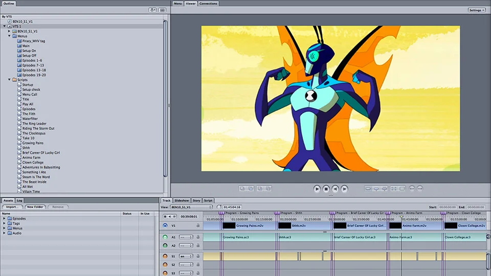Click the Audio folder icon in Assets
Viewport: 491px width, 276px height.
pyautogui.click(x=10, y=233)
